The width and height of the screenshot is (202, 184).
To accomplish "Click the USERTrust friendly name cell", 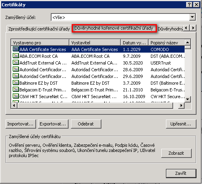I will [161, 63].
